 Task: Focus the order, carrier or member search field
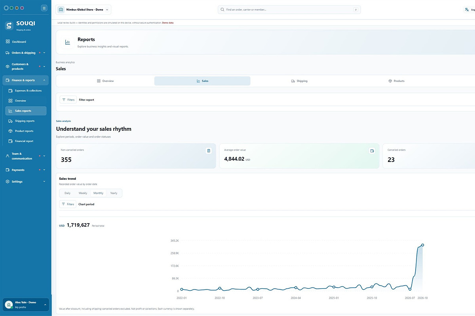point(289,9)
